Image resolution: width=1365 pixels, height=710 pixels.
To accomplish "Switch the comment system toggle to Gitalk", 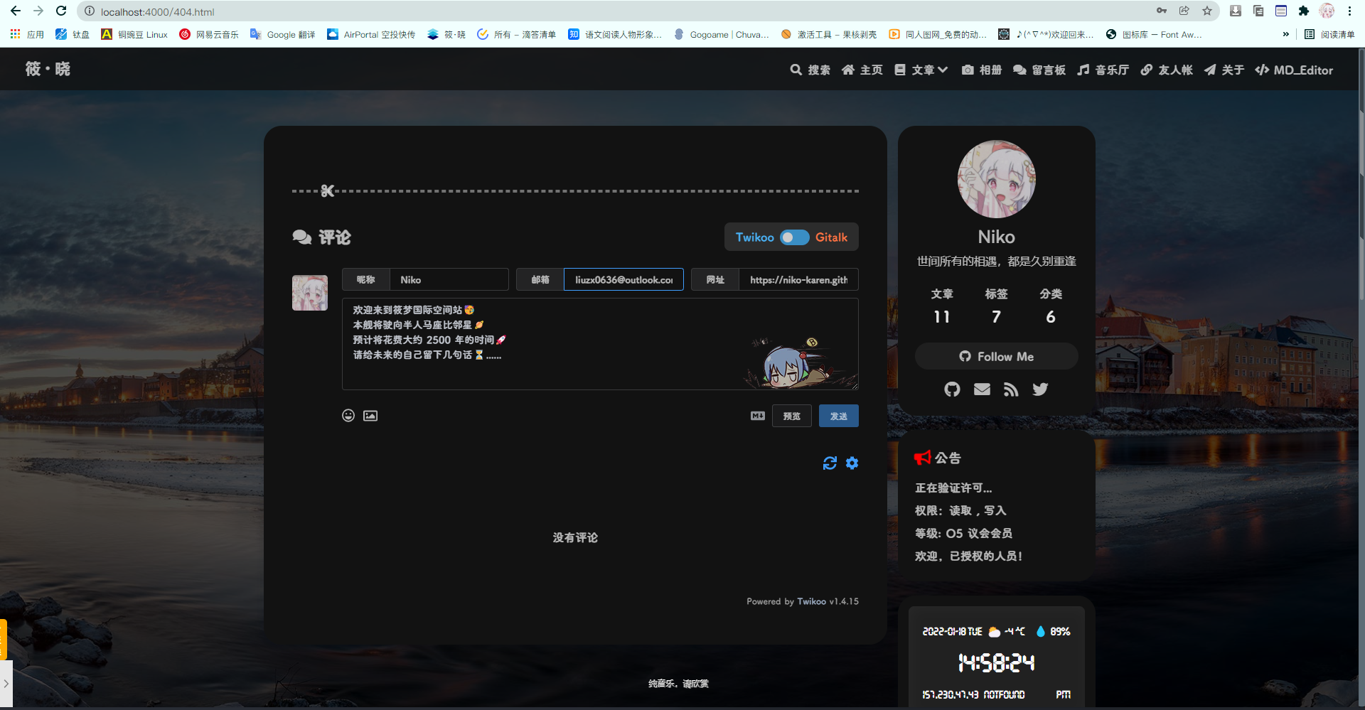I will 832,237.
